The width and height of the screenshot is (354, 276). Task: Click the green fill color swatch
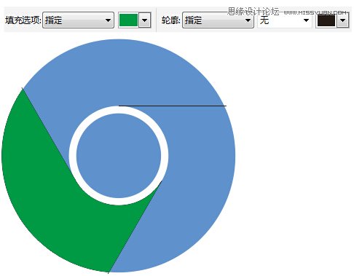128,20
